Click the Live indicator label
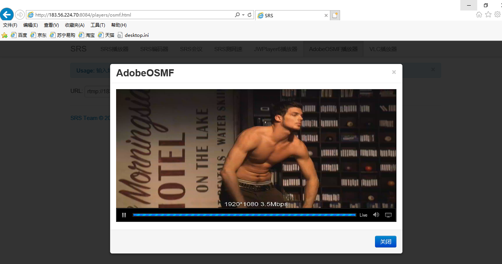502x264 pixels. pos(363,215)
